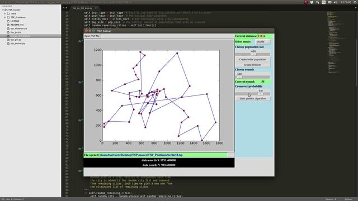Open the LICENSE file in sidebar
This screenshot has height=201, width=358.
[x=15, y=21]
